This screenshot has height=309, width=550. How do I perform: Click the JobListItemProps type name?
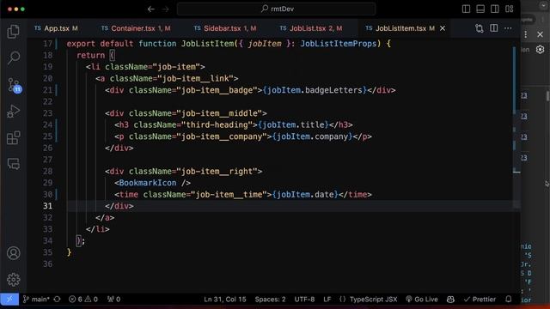(x=338, y=44)
